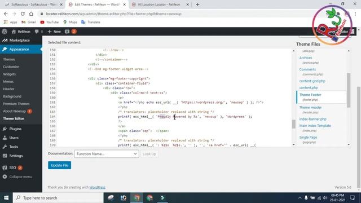Go to the browser Home icon
The height and width of the screenshot is (203, 361).
(x=31, y=14)
